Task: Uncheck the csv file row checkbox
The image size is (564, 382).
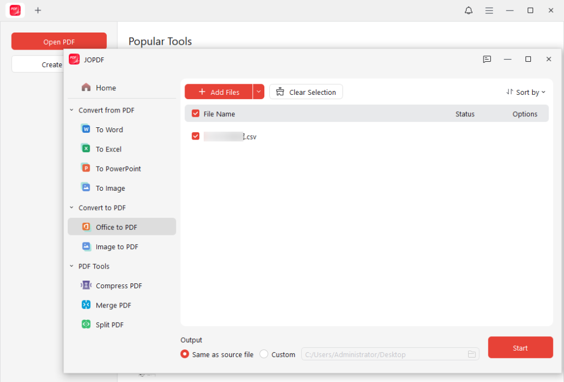Action: point(196,136)
